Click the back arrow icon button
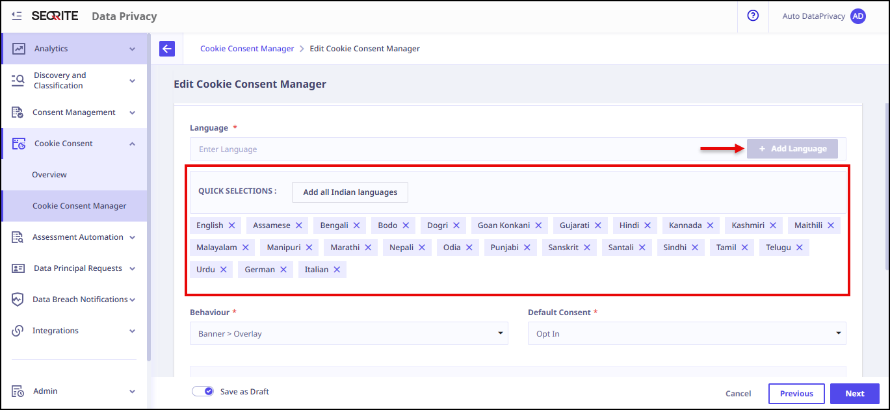Image resolution: width=890 pixels, height=410 pixels. (167, 49)
